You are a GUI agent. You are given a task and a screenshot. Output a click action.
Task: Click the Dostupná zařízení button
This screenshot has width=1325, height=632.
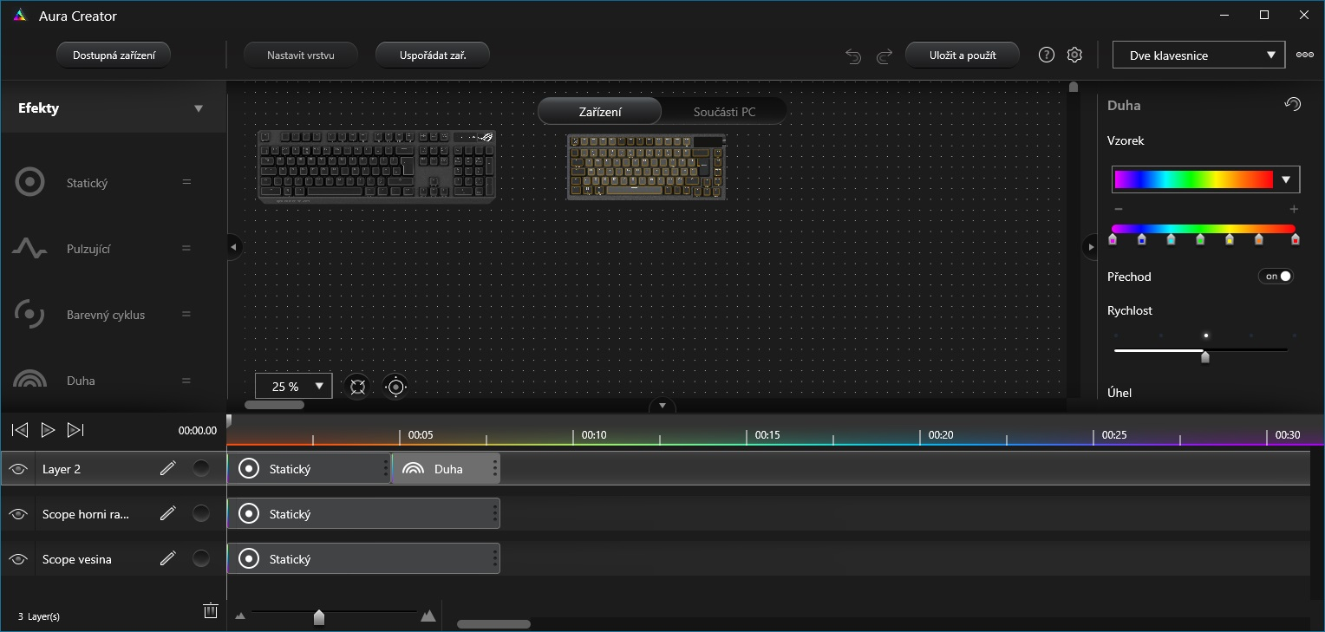(114, 55)
